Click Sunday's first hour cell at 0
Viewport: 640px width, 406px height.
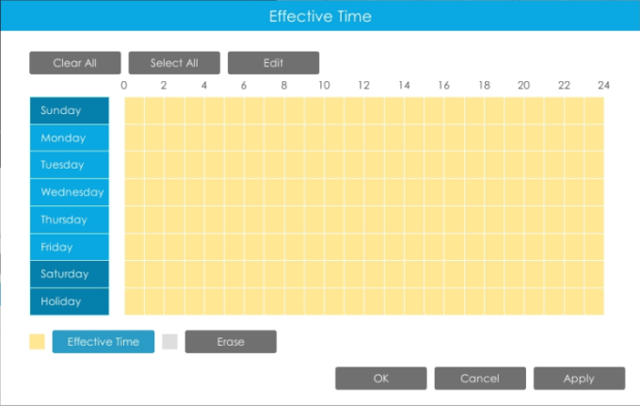(x=135, y=110)
